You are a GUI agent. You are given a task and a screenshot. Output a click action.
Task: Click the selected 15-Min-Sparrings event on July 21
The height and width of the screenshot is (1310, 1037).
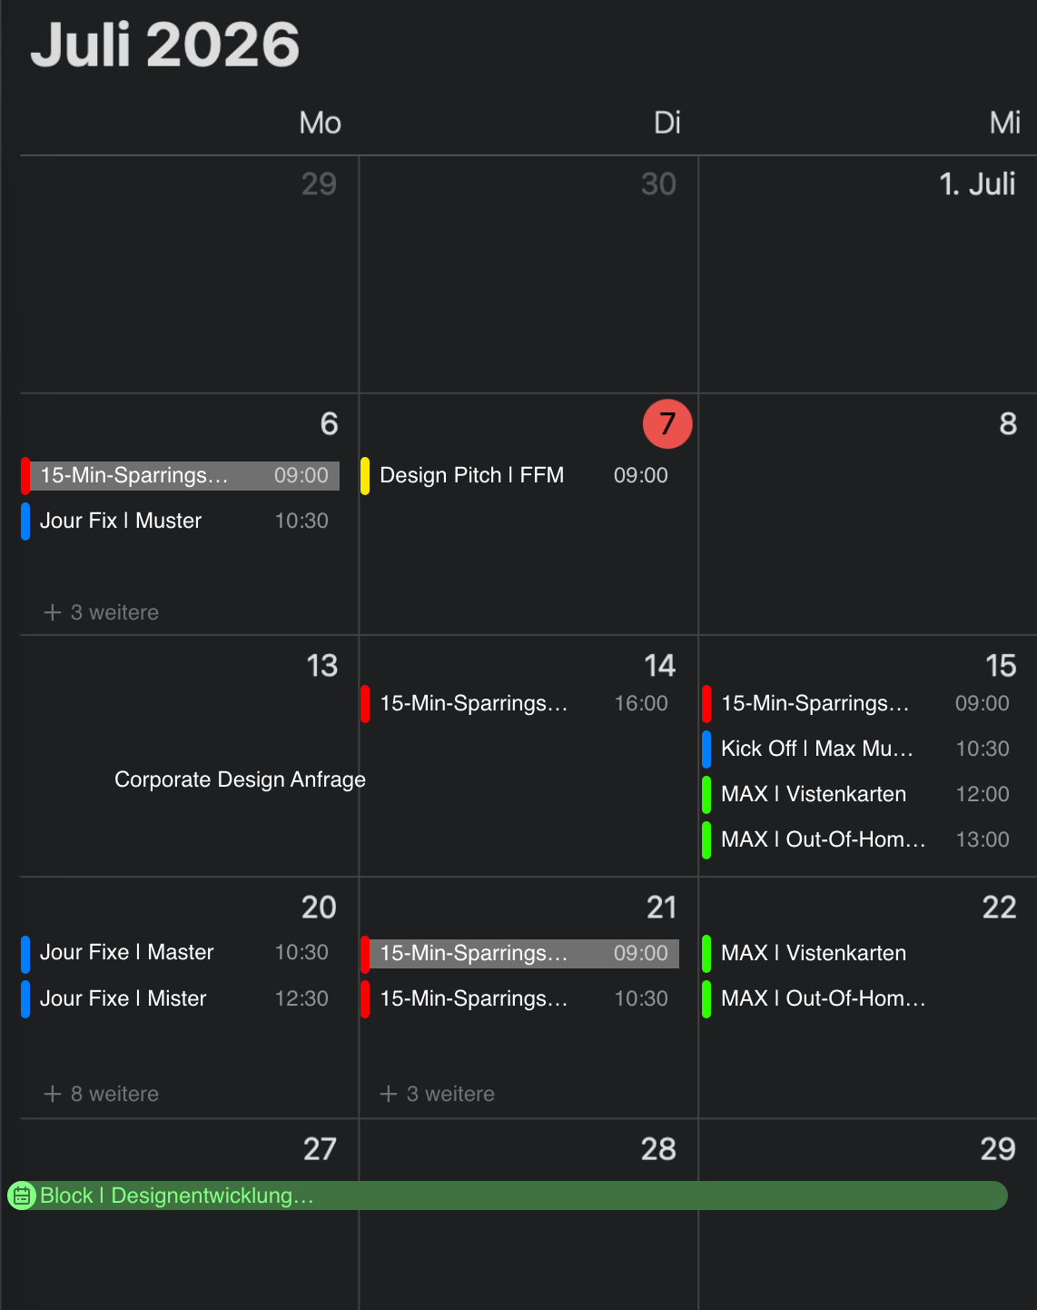[x=518, y=953]
